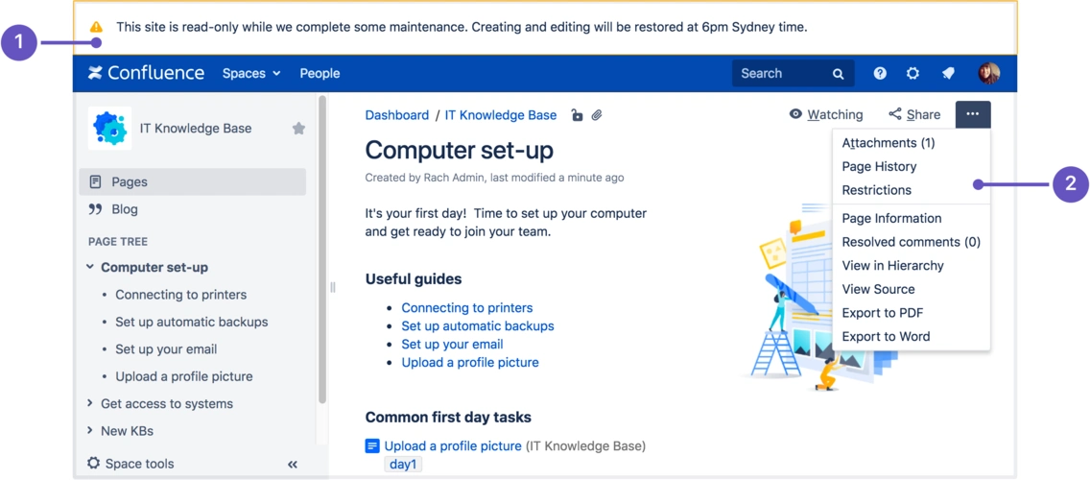This screenshot has width=1090, height=480.
Task: Open the Connecting to printers guide link
Action: (x=466, y=308)
